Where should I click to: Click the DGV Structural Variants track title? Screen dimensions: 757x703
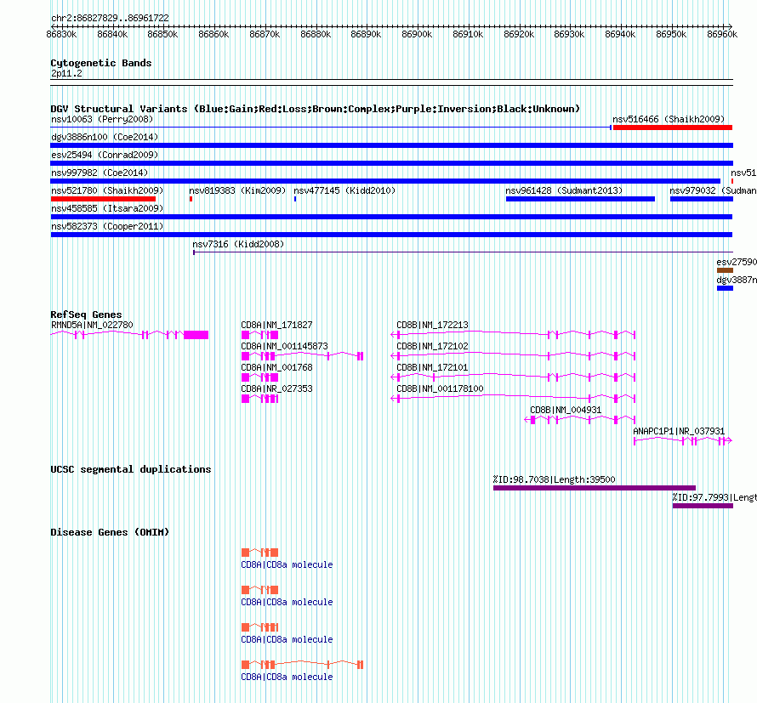(315, 109)
